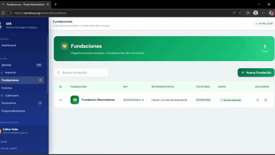
Task: Open browser Settings and more menu
Action: 263,13
